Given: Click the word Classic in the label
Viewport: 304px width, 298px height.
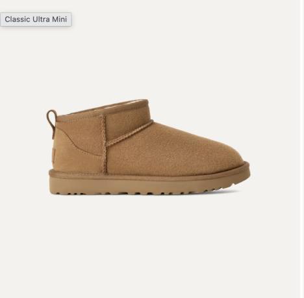Looking at the screenshot, I should click(18, 19).
